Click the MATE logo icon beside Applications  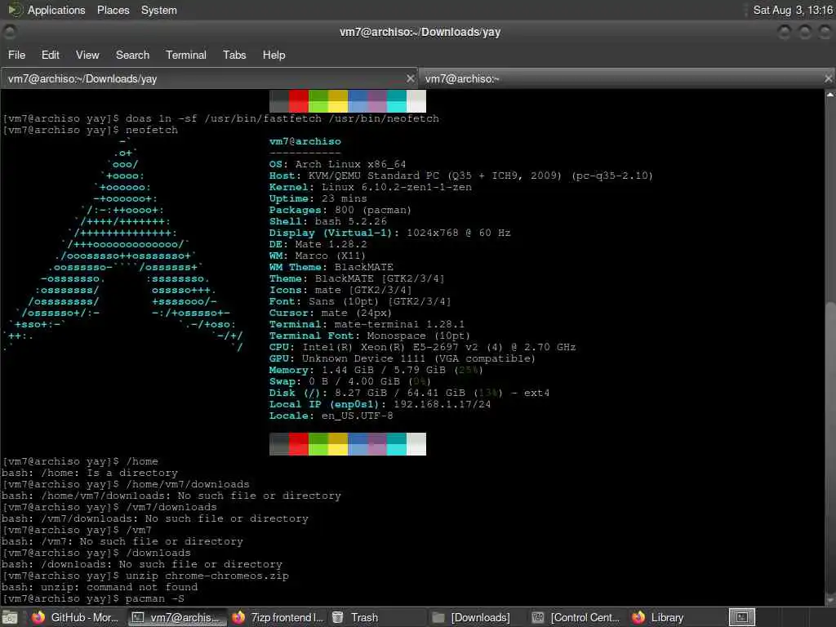coord(15,10)
